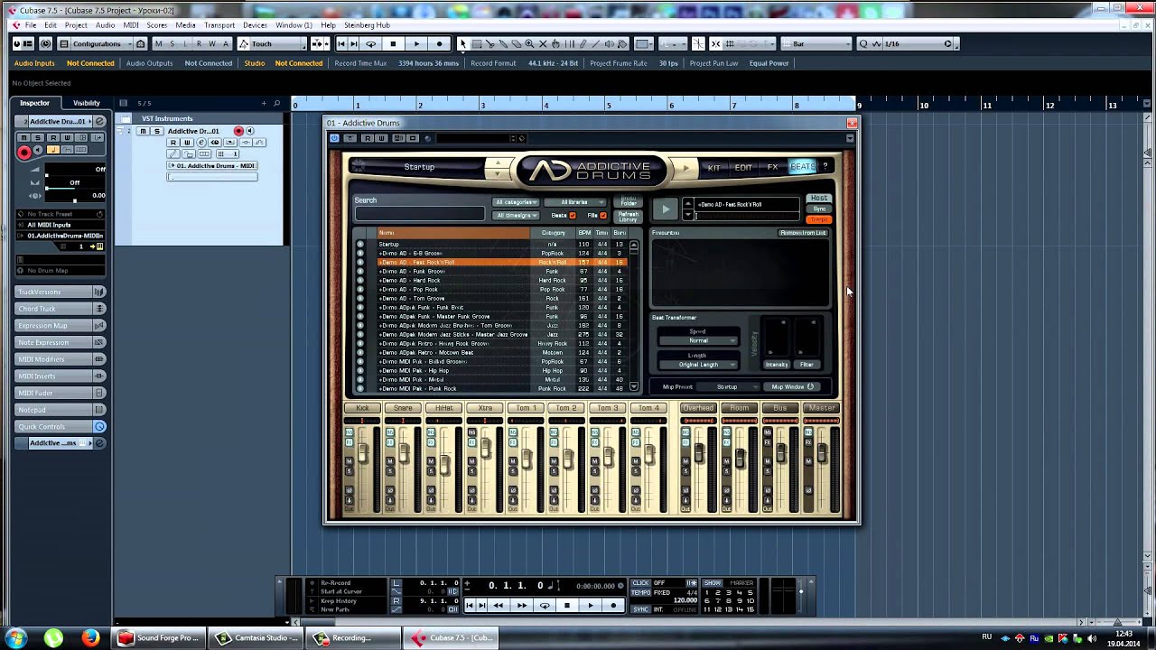Image resolution: width=1156 pixels, height=650 pixels.
Task: Open the All categories dropdown
Action: (516, 202)
